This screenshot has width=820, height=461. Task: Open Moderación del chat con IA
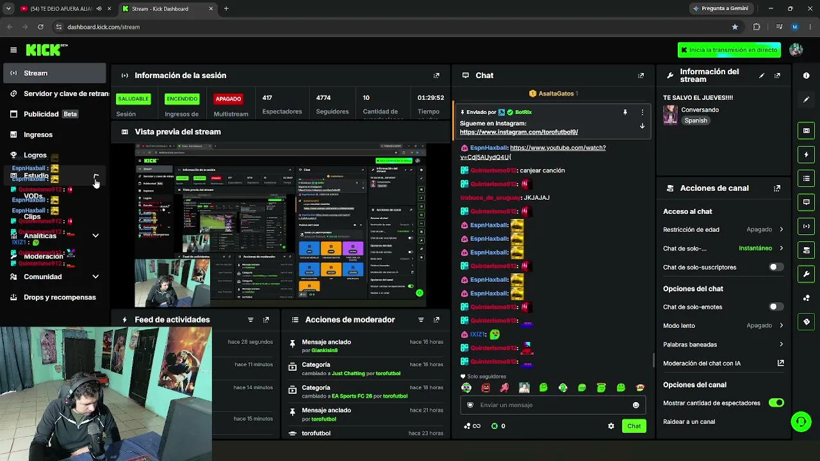pyautogui.click(x=723, y=363)
